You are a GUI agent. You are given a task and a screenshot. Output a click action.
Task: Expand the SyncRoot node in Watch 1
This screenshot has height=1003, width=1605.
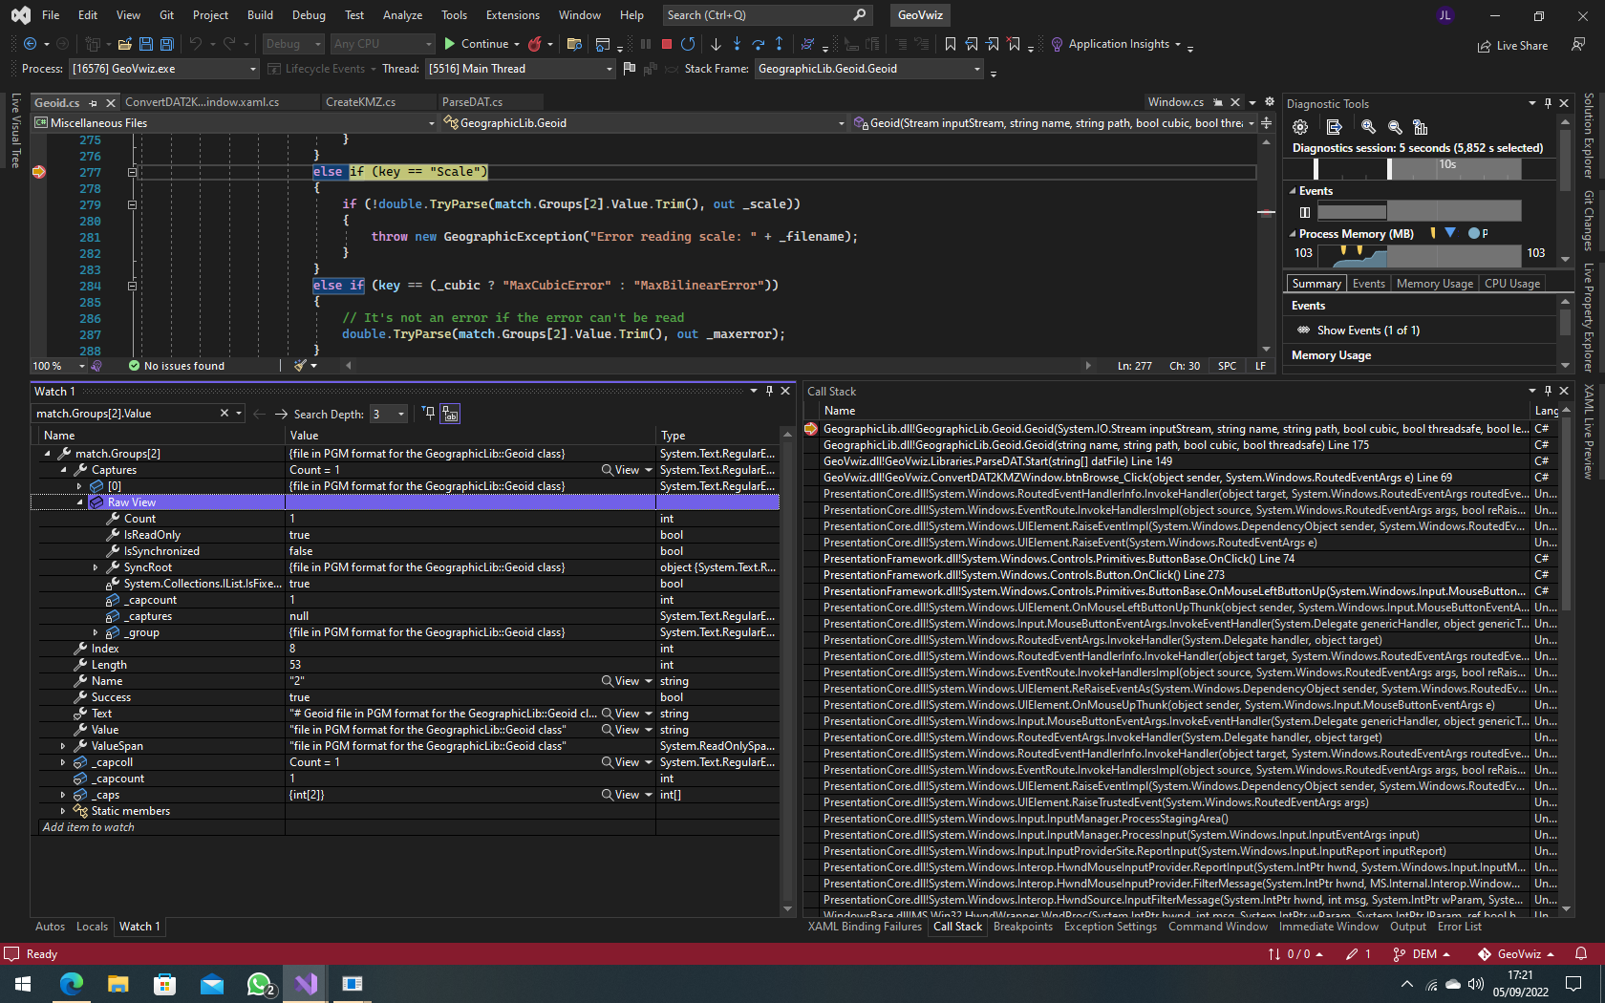pyautogui.click(x=95, y=566)
